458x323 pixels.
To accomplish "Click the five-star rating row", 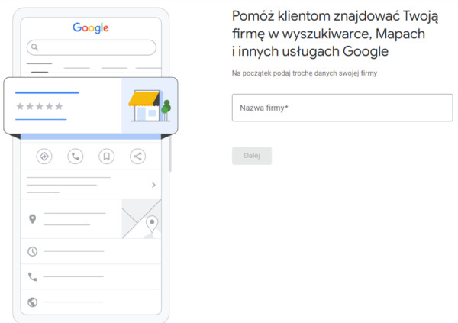I will pos(40,106).
